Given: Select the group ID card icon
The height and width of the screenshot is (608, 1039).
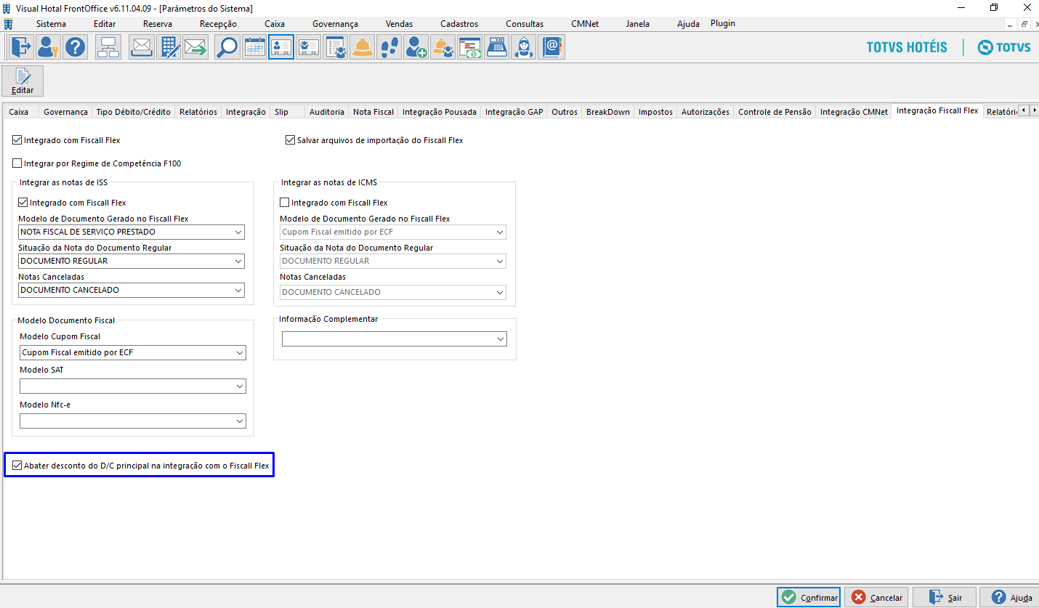Looking at the screenshot, I should (308, 47).
